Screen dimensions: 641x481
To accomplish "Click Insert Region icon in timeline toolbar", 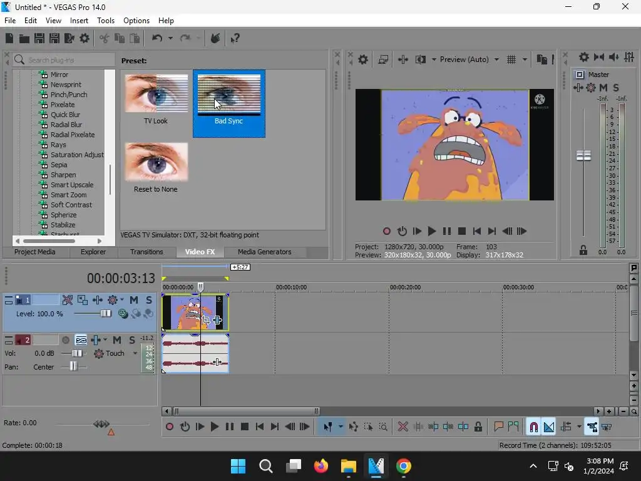I will pyautogui.click(x=513, y=427).
